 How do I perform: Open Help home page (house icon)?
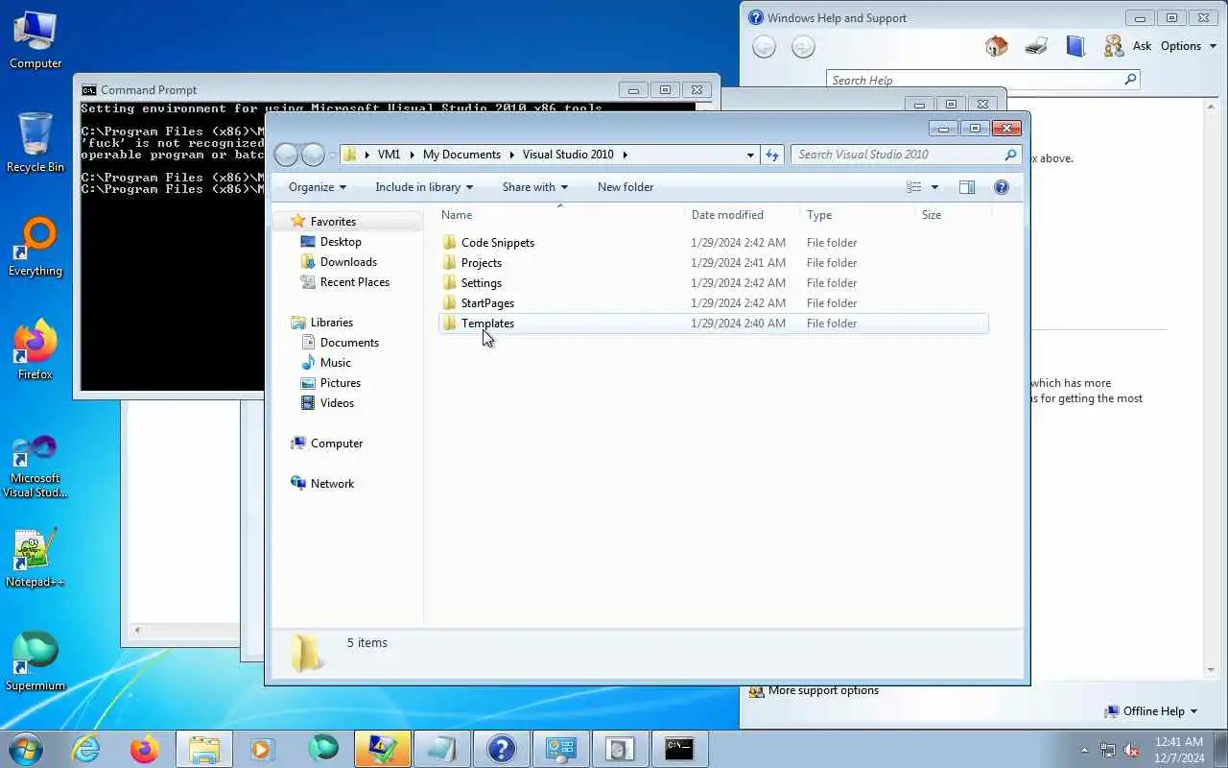tap(997, 46)
